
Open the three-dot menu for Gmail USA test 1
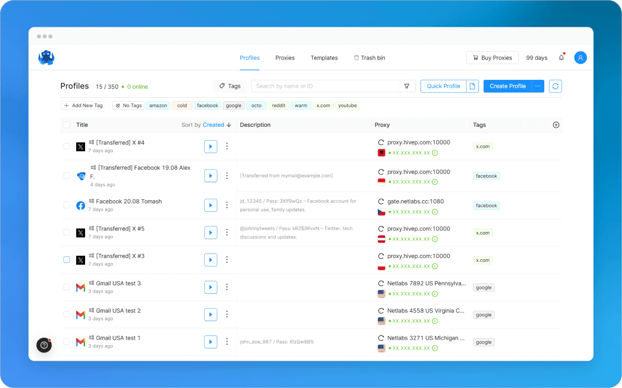[x=227, y=341]
